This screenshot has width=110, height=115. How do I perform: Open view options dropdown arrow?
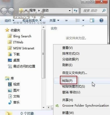click(83, 20)
